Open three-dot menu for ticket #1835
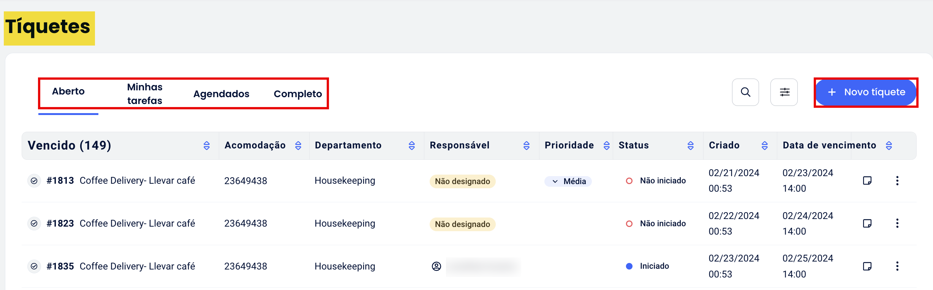The width and height of the screenshot is (933, 290). 897,266
